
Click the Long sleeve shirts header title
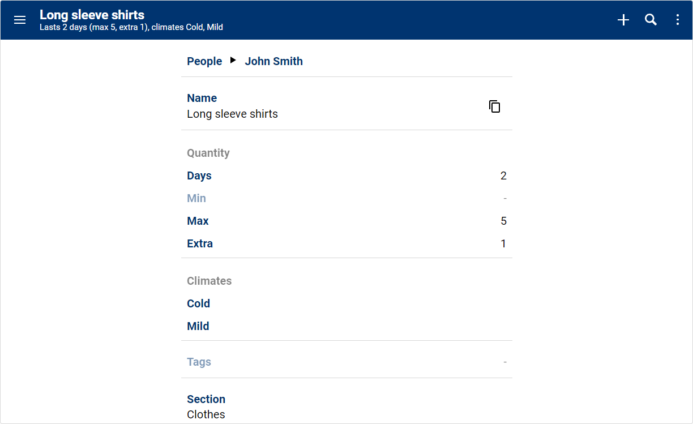(x=92, y=15)
